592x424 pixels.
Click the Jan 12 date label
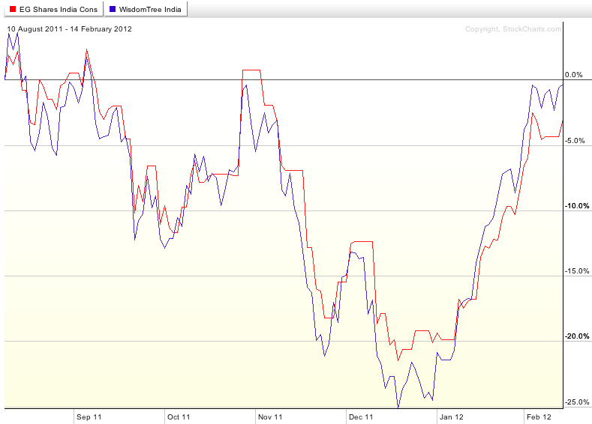click(x=452, y=417)
